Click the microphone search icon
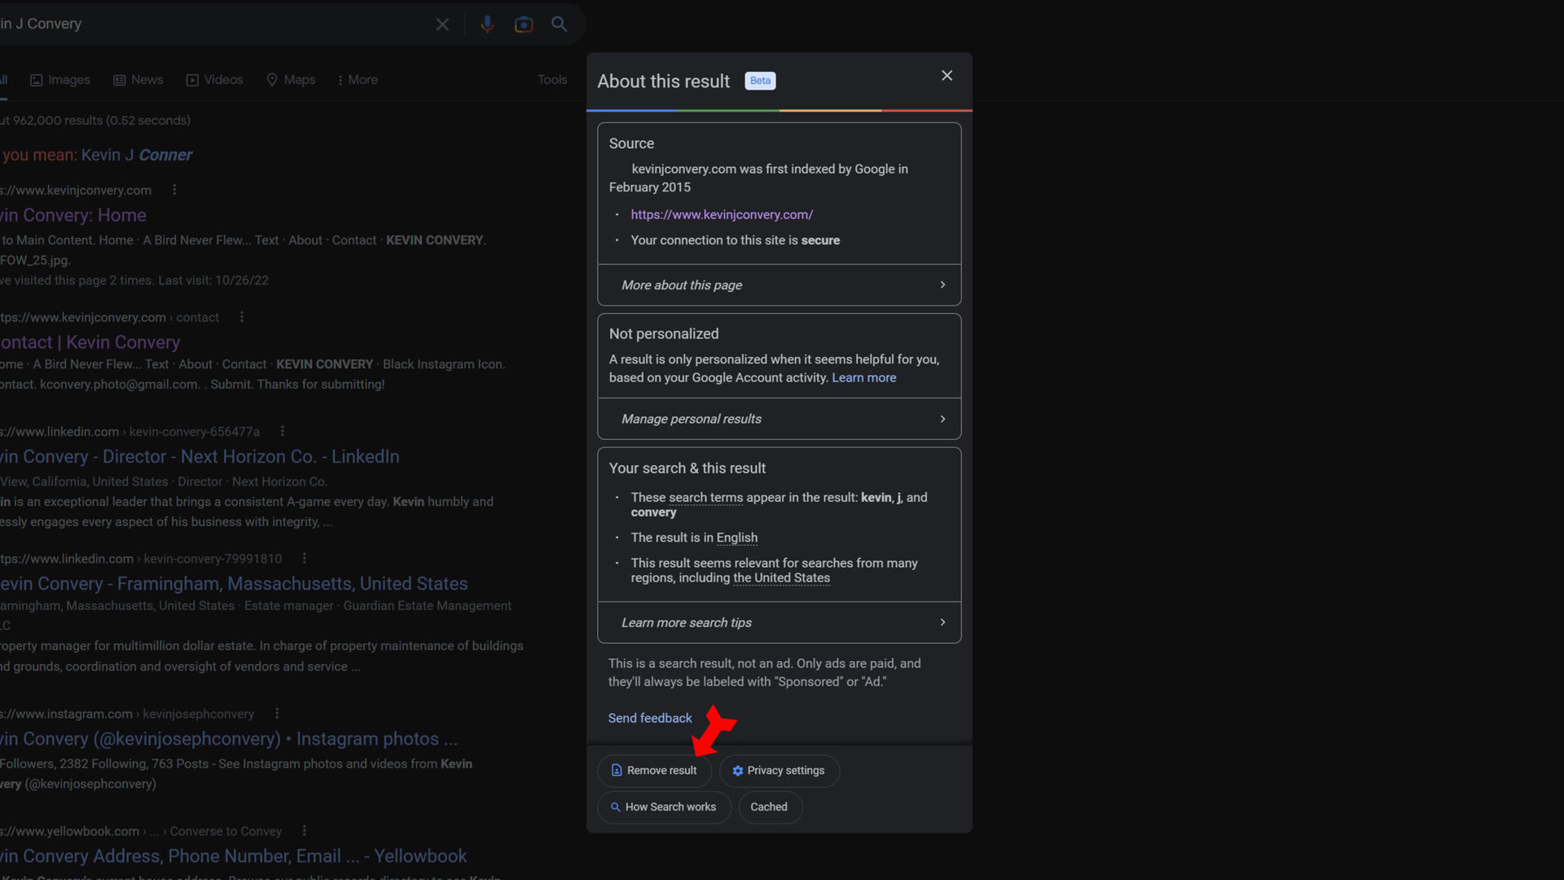Viewport: 1564px width, 880px height. point(485,24)
